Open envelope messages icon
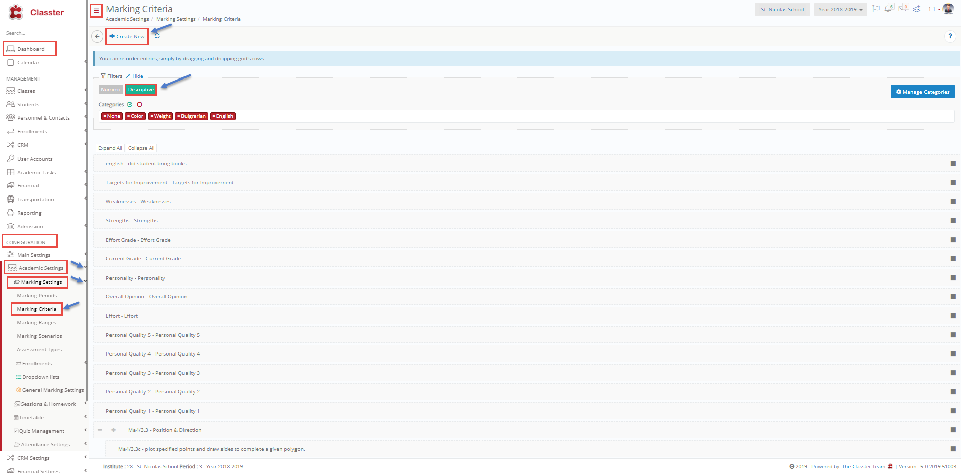 point(903,9)
